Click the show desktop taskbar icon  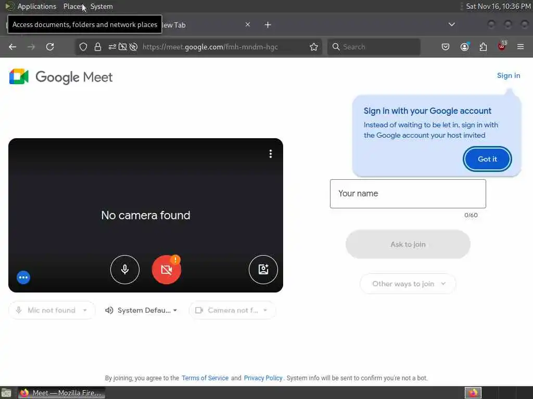point(6,393)
